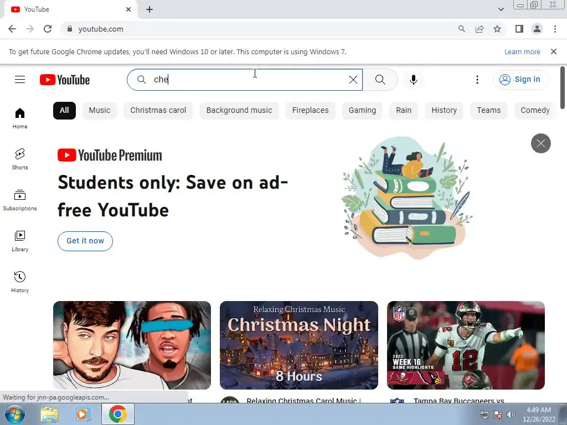Click the Action Center flag icon
Viewport: 567px width, 425px height.
pos(498,414)
